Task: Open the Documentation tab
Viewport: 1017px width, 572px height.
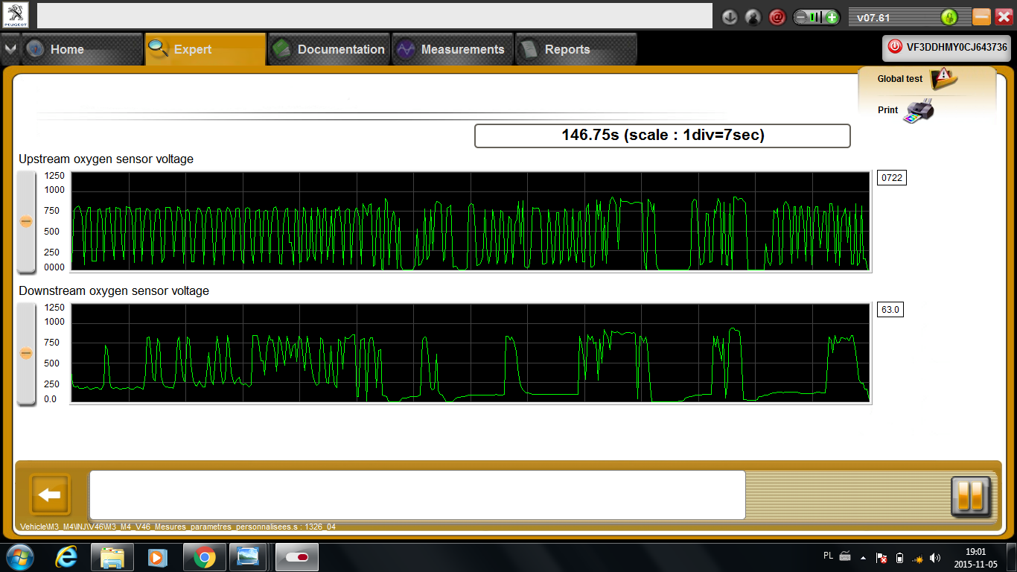Action: 329,49
